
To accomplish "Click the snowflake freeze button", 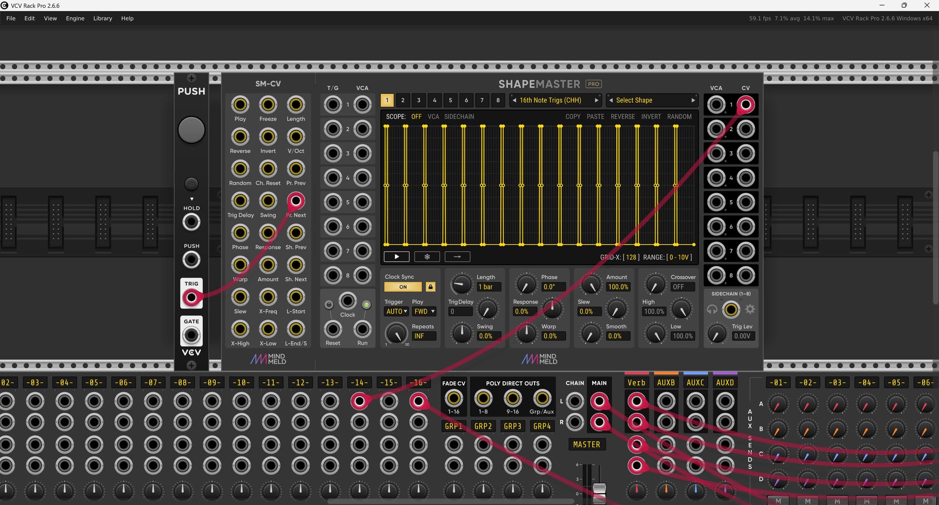I will (x=427, y=256).
